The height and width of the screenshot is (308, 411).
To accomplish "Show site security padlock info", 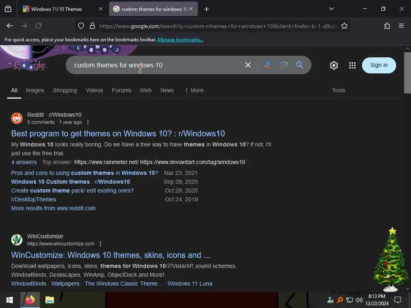I will (x=92, y=26).
